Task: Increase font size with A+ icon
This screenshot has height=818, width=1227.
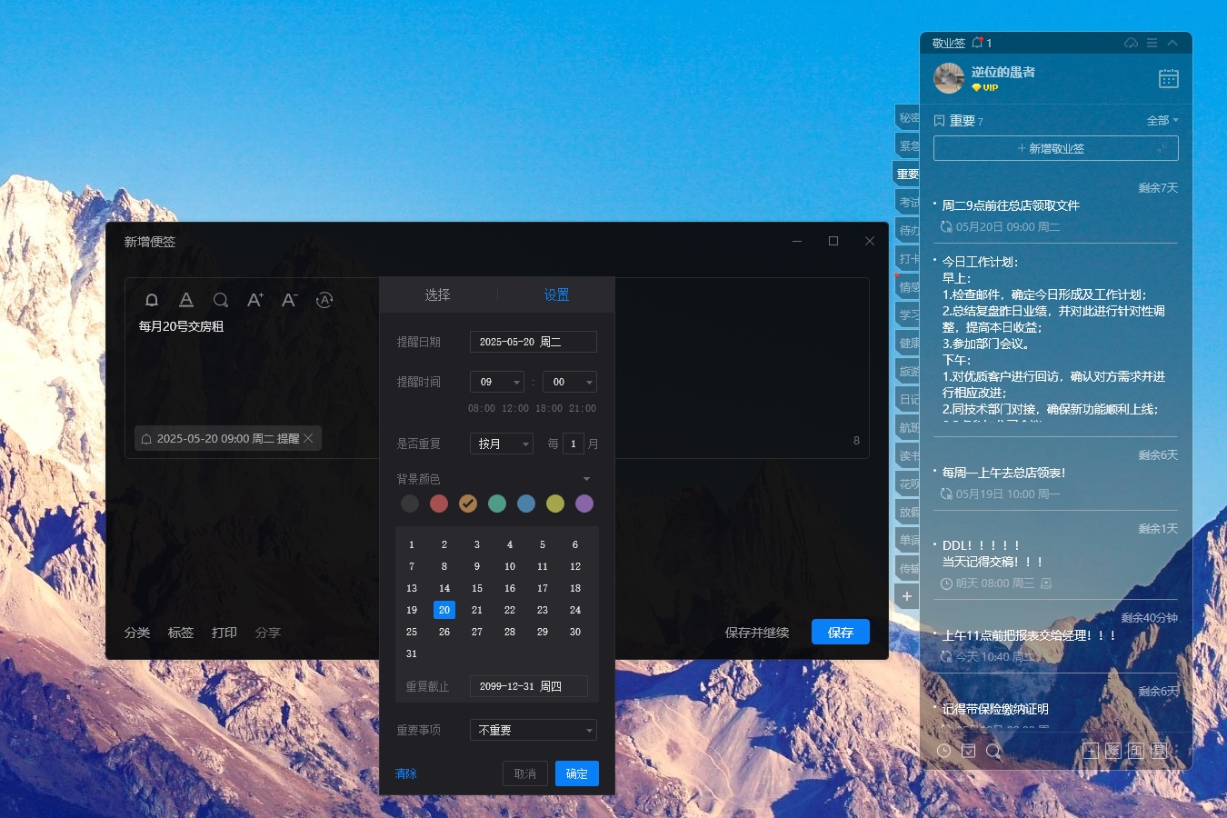Action: pos(254,300)
